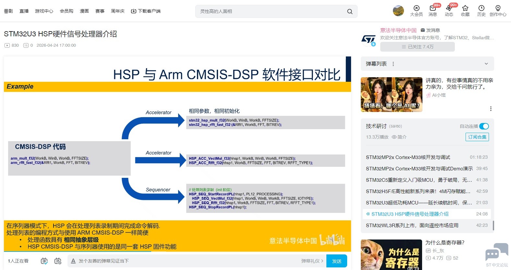Open the 直播 navigation item
511x270 pixels.
pos(24,11)
